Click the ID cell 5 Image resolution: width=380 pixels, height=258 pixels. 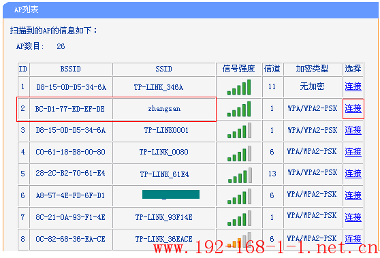(x=22, y=174)
